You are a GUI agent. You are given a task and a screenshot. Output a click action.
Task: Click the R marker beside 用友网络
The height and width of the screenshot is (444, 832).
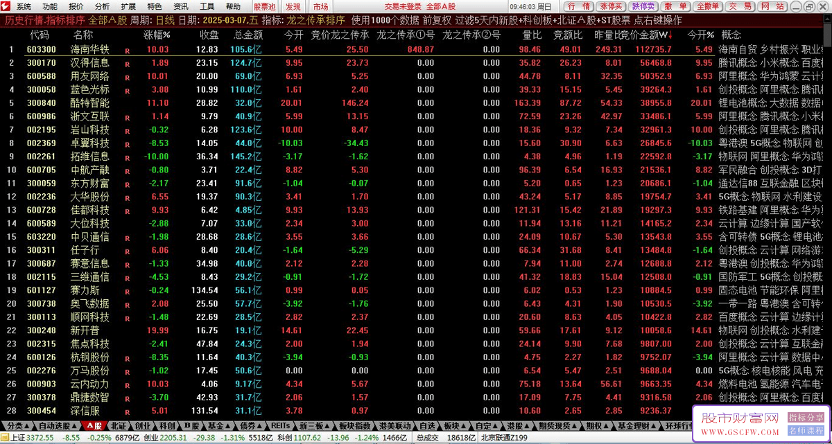tap(128, 77)
